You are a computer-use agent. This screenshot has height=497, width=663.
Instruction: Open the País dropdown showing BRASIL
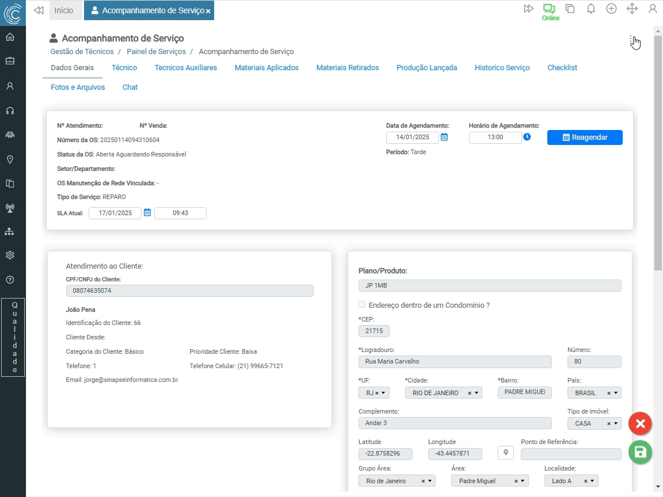click(x=616, y=393)
